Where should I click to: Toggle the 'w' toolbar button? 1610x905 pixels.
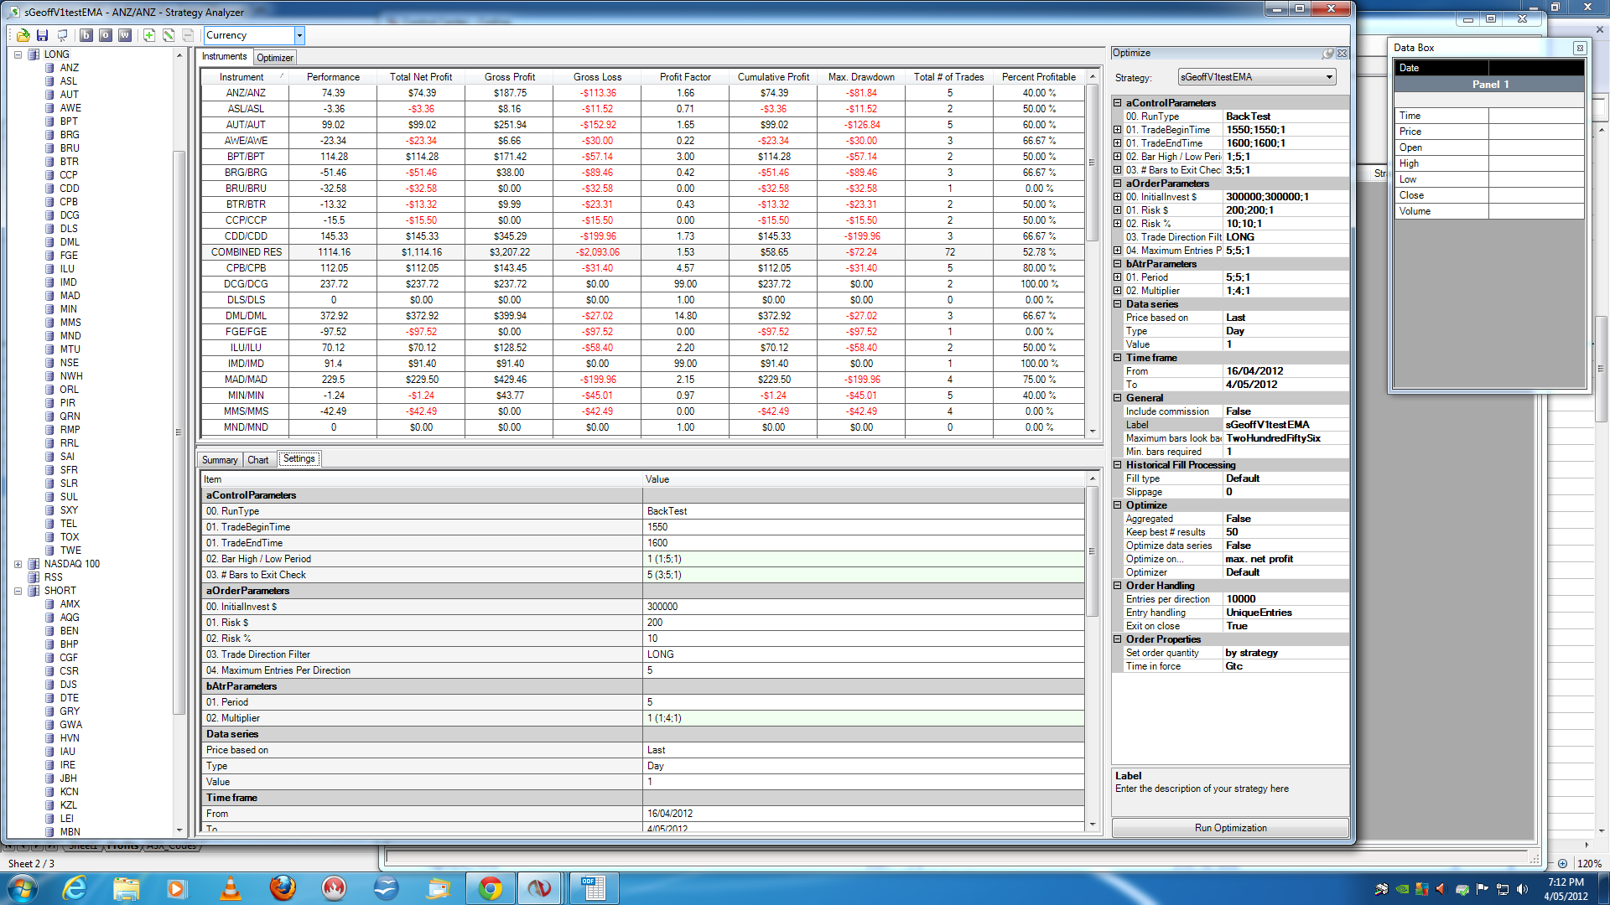124,35
